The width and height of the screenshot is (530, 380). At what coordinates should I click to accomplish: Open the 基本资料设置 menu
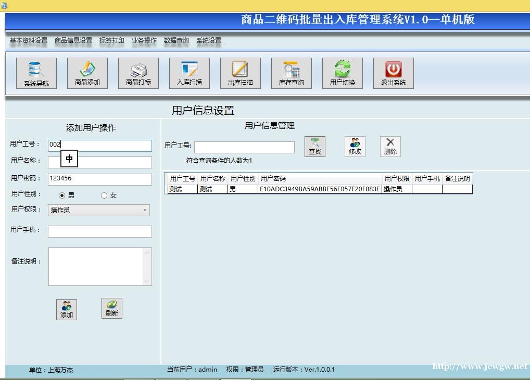coord(29,41)
